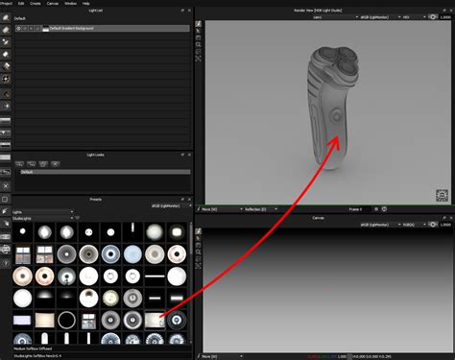Click the X button in Light Looks toolbar
The height and width of the screenshot is (360, 455).
56,164
